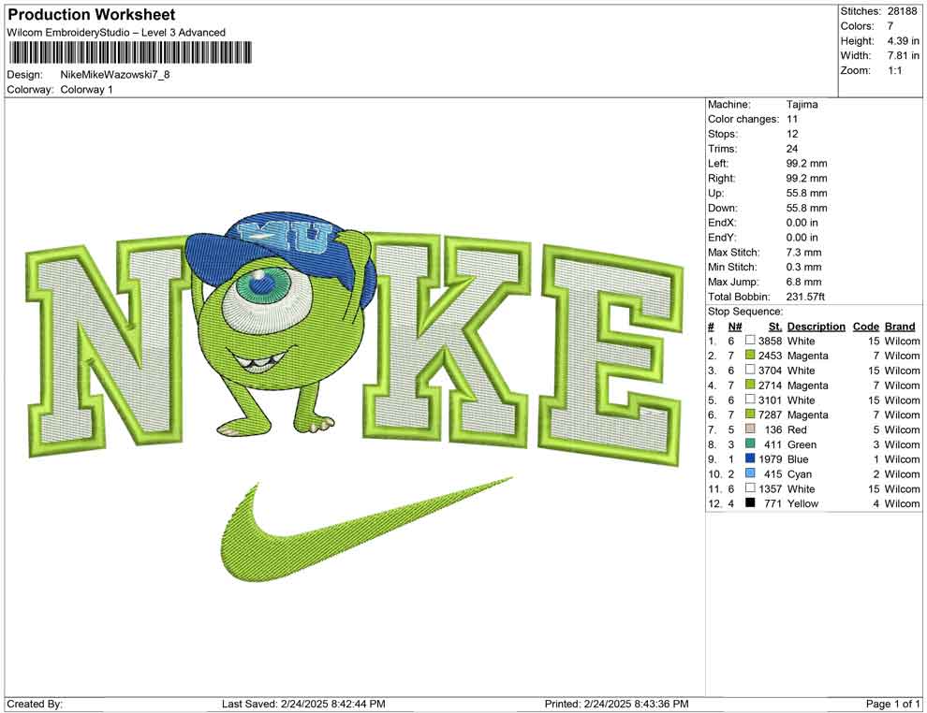Click the 'St.' column header

[775, 326]
